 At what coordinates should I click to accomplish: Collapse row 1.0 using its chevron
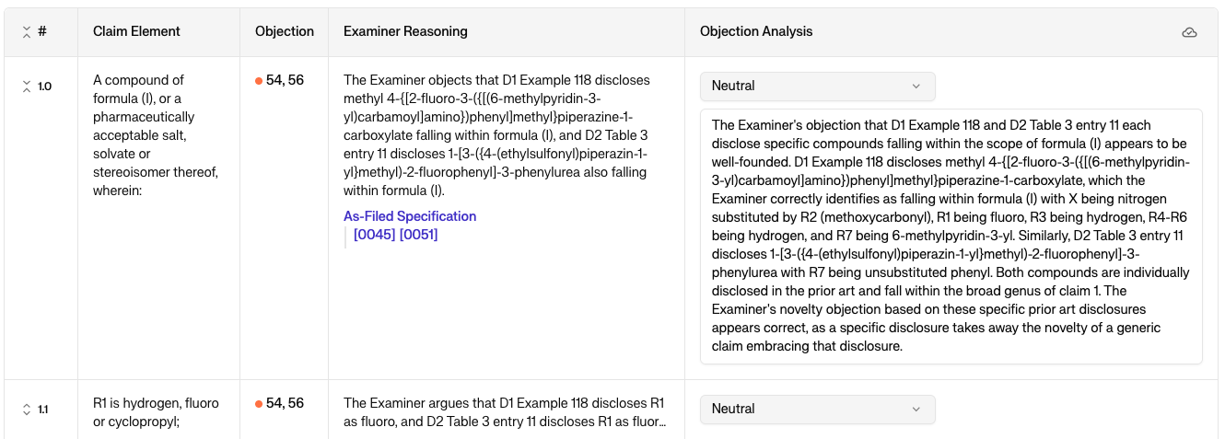pyautogui.click(x=27, y=87)
